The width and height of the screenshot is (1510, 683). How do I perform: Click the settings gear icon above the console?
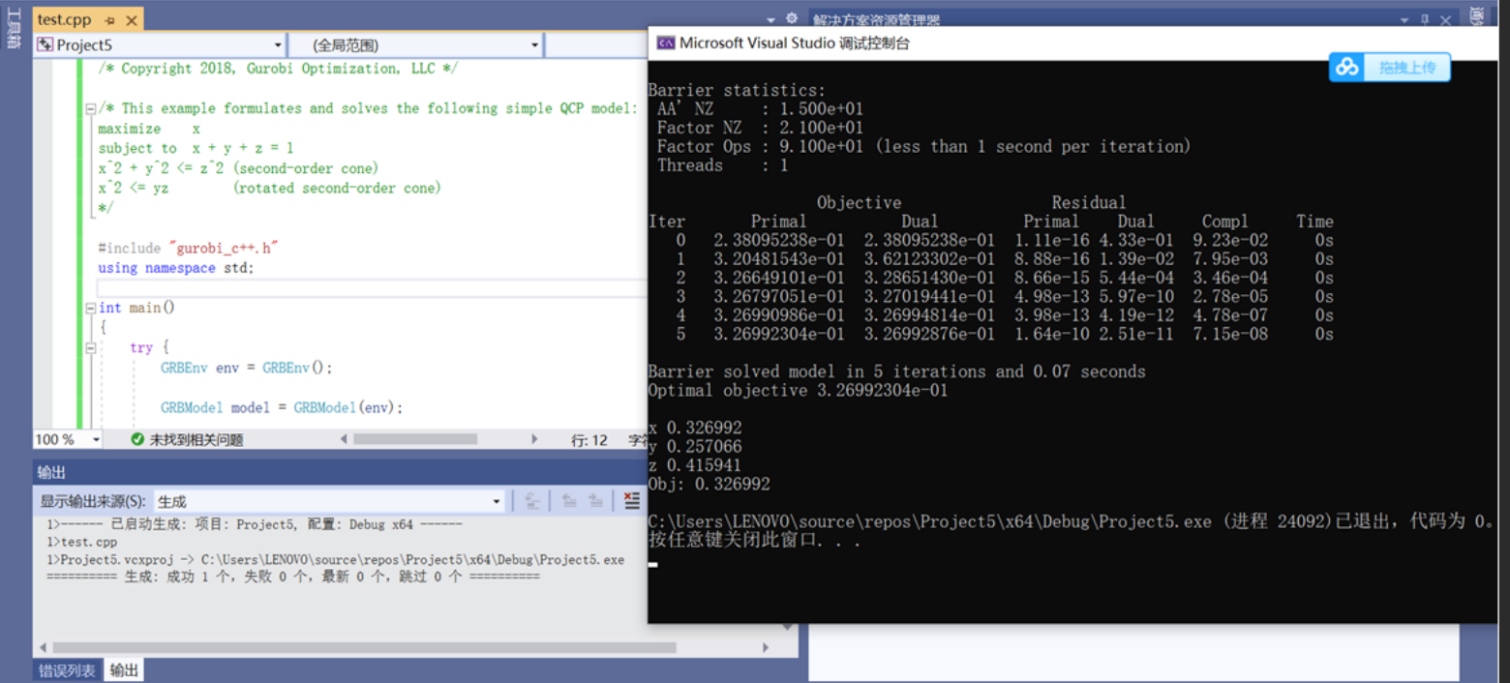pyautogui.click(x=791, y=19)
